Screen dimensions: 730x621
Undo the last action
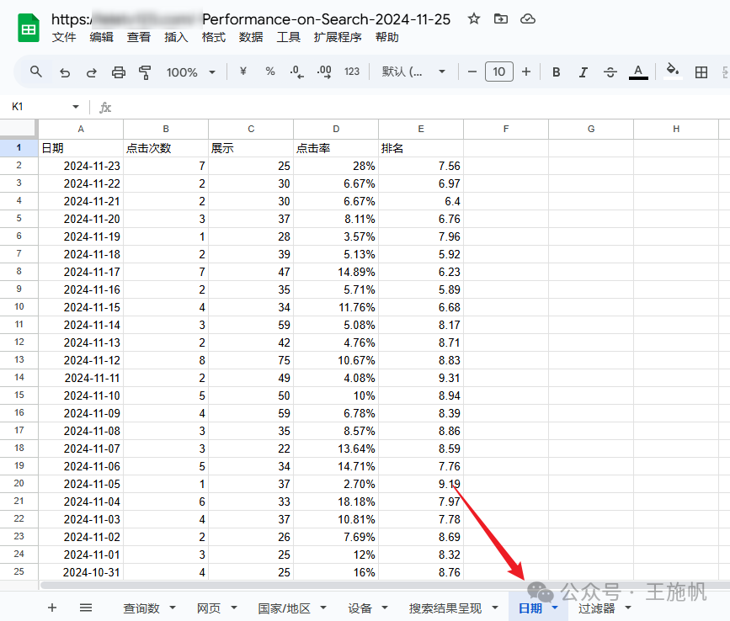coord(65,72)
